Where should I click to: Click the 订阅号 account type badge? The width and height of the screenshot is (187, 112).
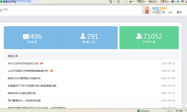pos(156,8)
